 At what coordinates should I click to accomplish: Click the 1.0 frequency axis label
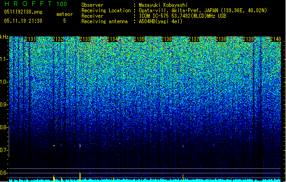[x=4, y=82]
